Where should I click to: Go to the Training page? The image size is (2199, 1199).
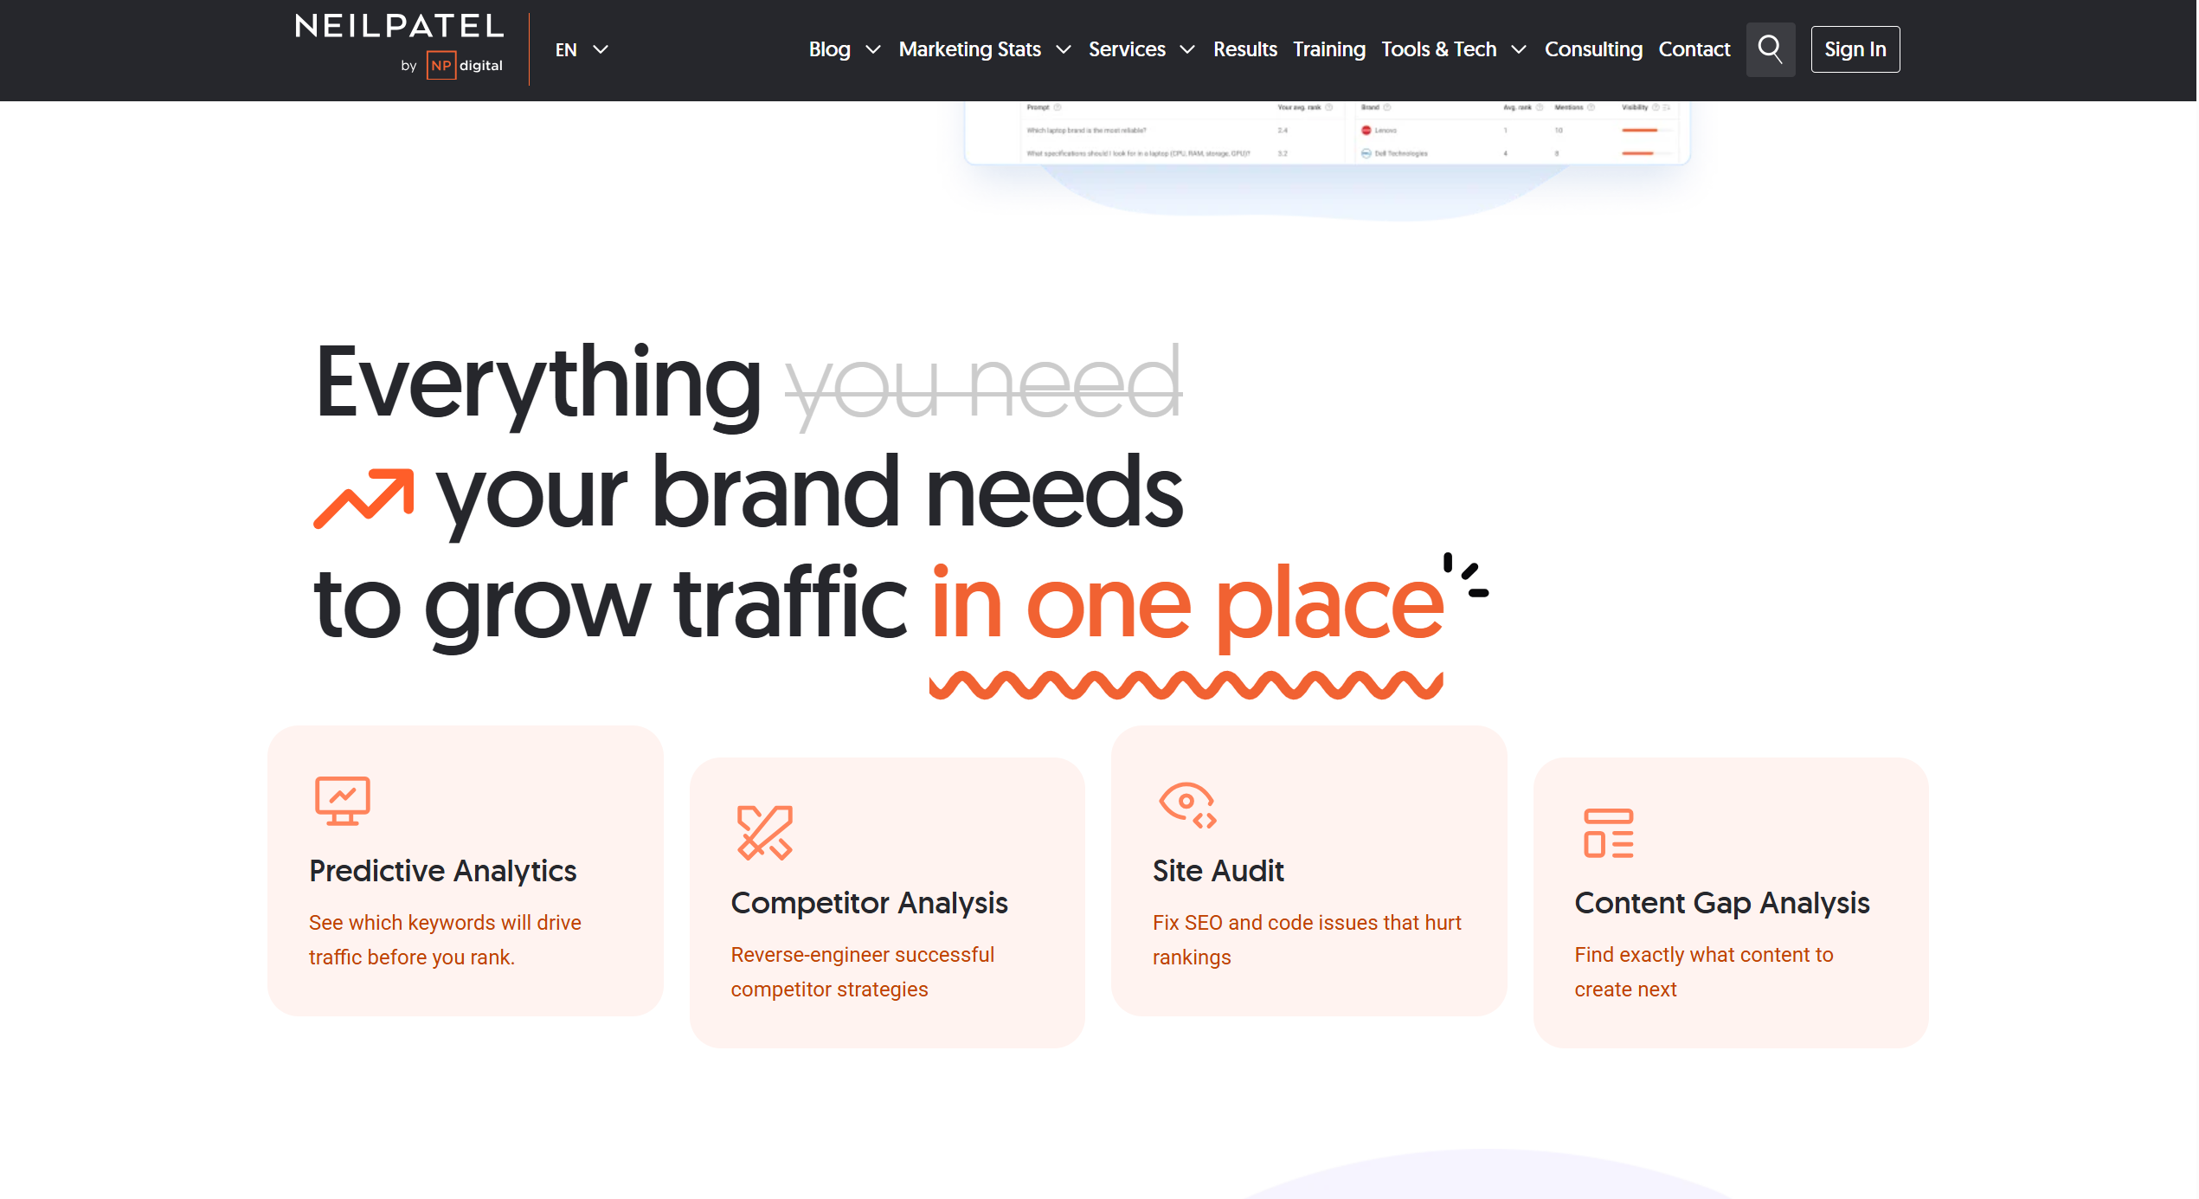point(1330,49)
